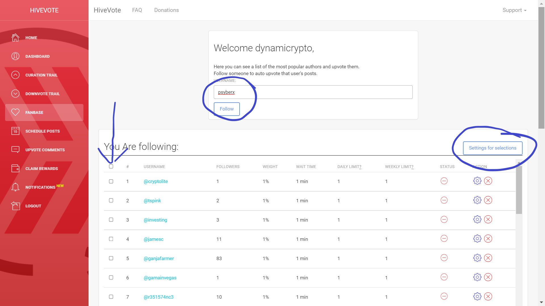Open settings gear for @jamesc
The height and width of the screenshot is (306, 545).
(x=477, y=239)
